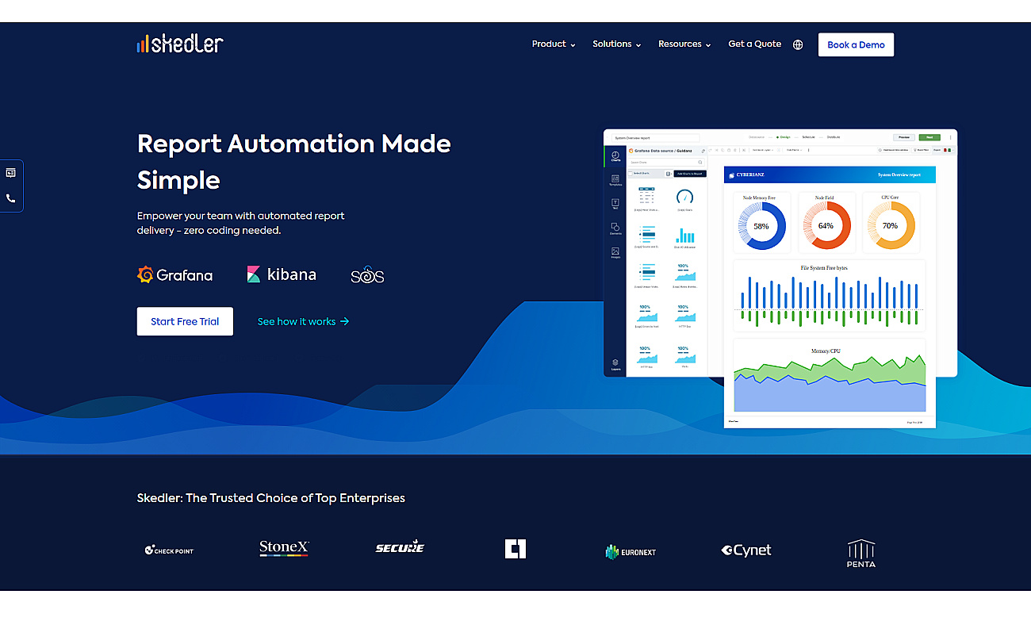
Task: Click the Report Automation Made Simple heading
Action: tap(294, 162)
